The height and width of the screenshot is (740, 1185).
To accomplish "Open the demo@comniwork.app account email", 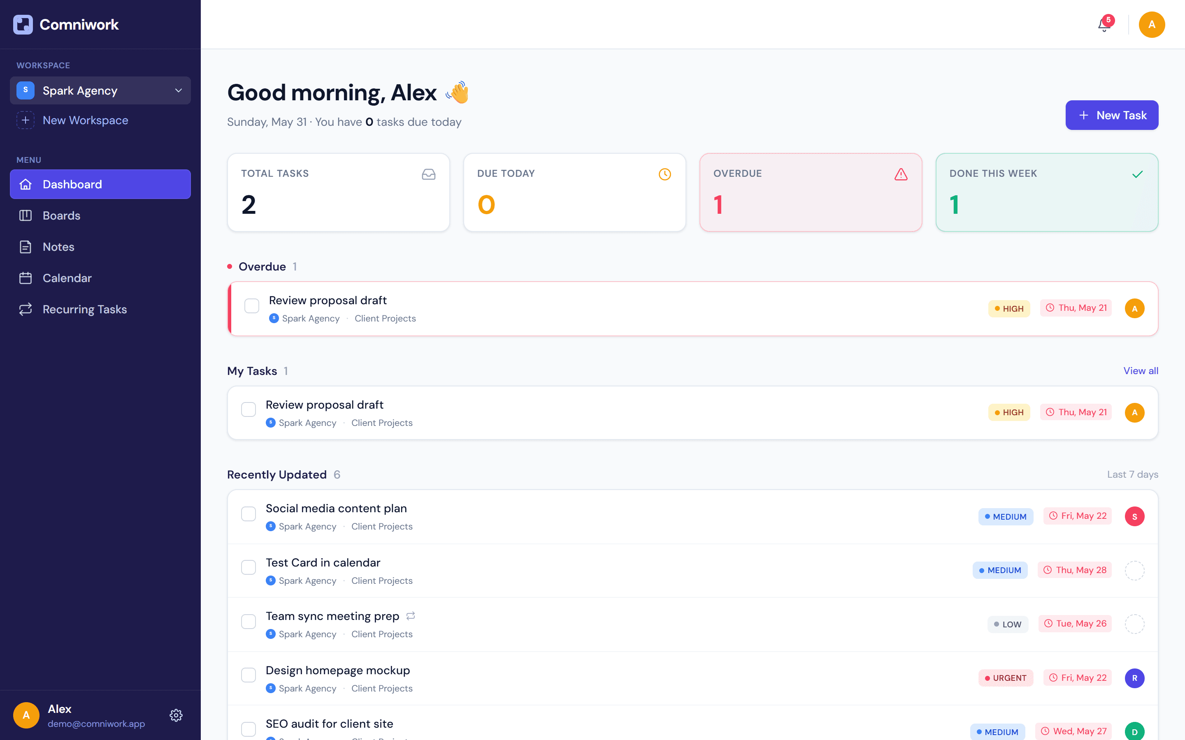I will pyautogui.click(x=96, y=724).
